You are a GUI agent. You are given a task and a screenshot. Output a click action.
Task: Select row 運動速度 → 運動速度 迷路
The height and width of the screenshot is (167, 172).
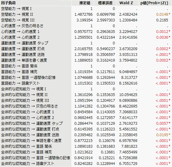(86, 55)
